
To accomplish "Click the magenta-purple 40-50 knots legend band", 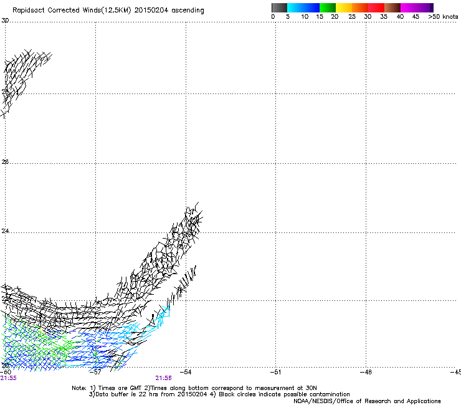I will tap(417, 7).
